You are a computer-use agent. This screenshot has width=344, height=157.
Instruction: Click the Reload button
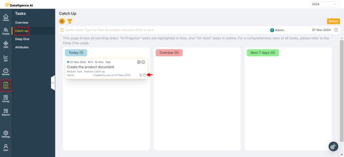pyautogui.click(x=334, y=21)
